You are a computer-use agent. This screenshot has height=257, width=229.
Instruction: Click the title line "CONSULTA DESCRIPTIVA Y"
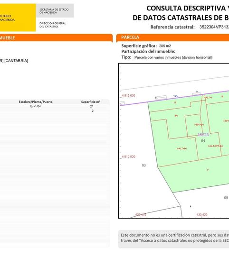coord(188,8)
